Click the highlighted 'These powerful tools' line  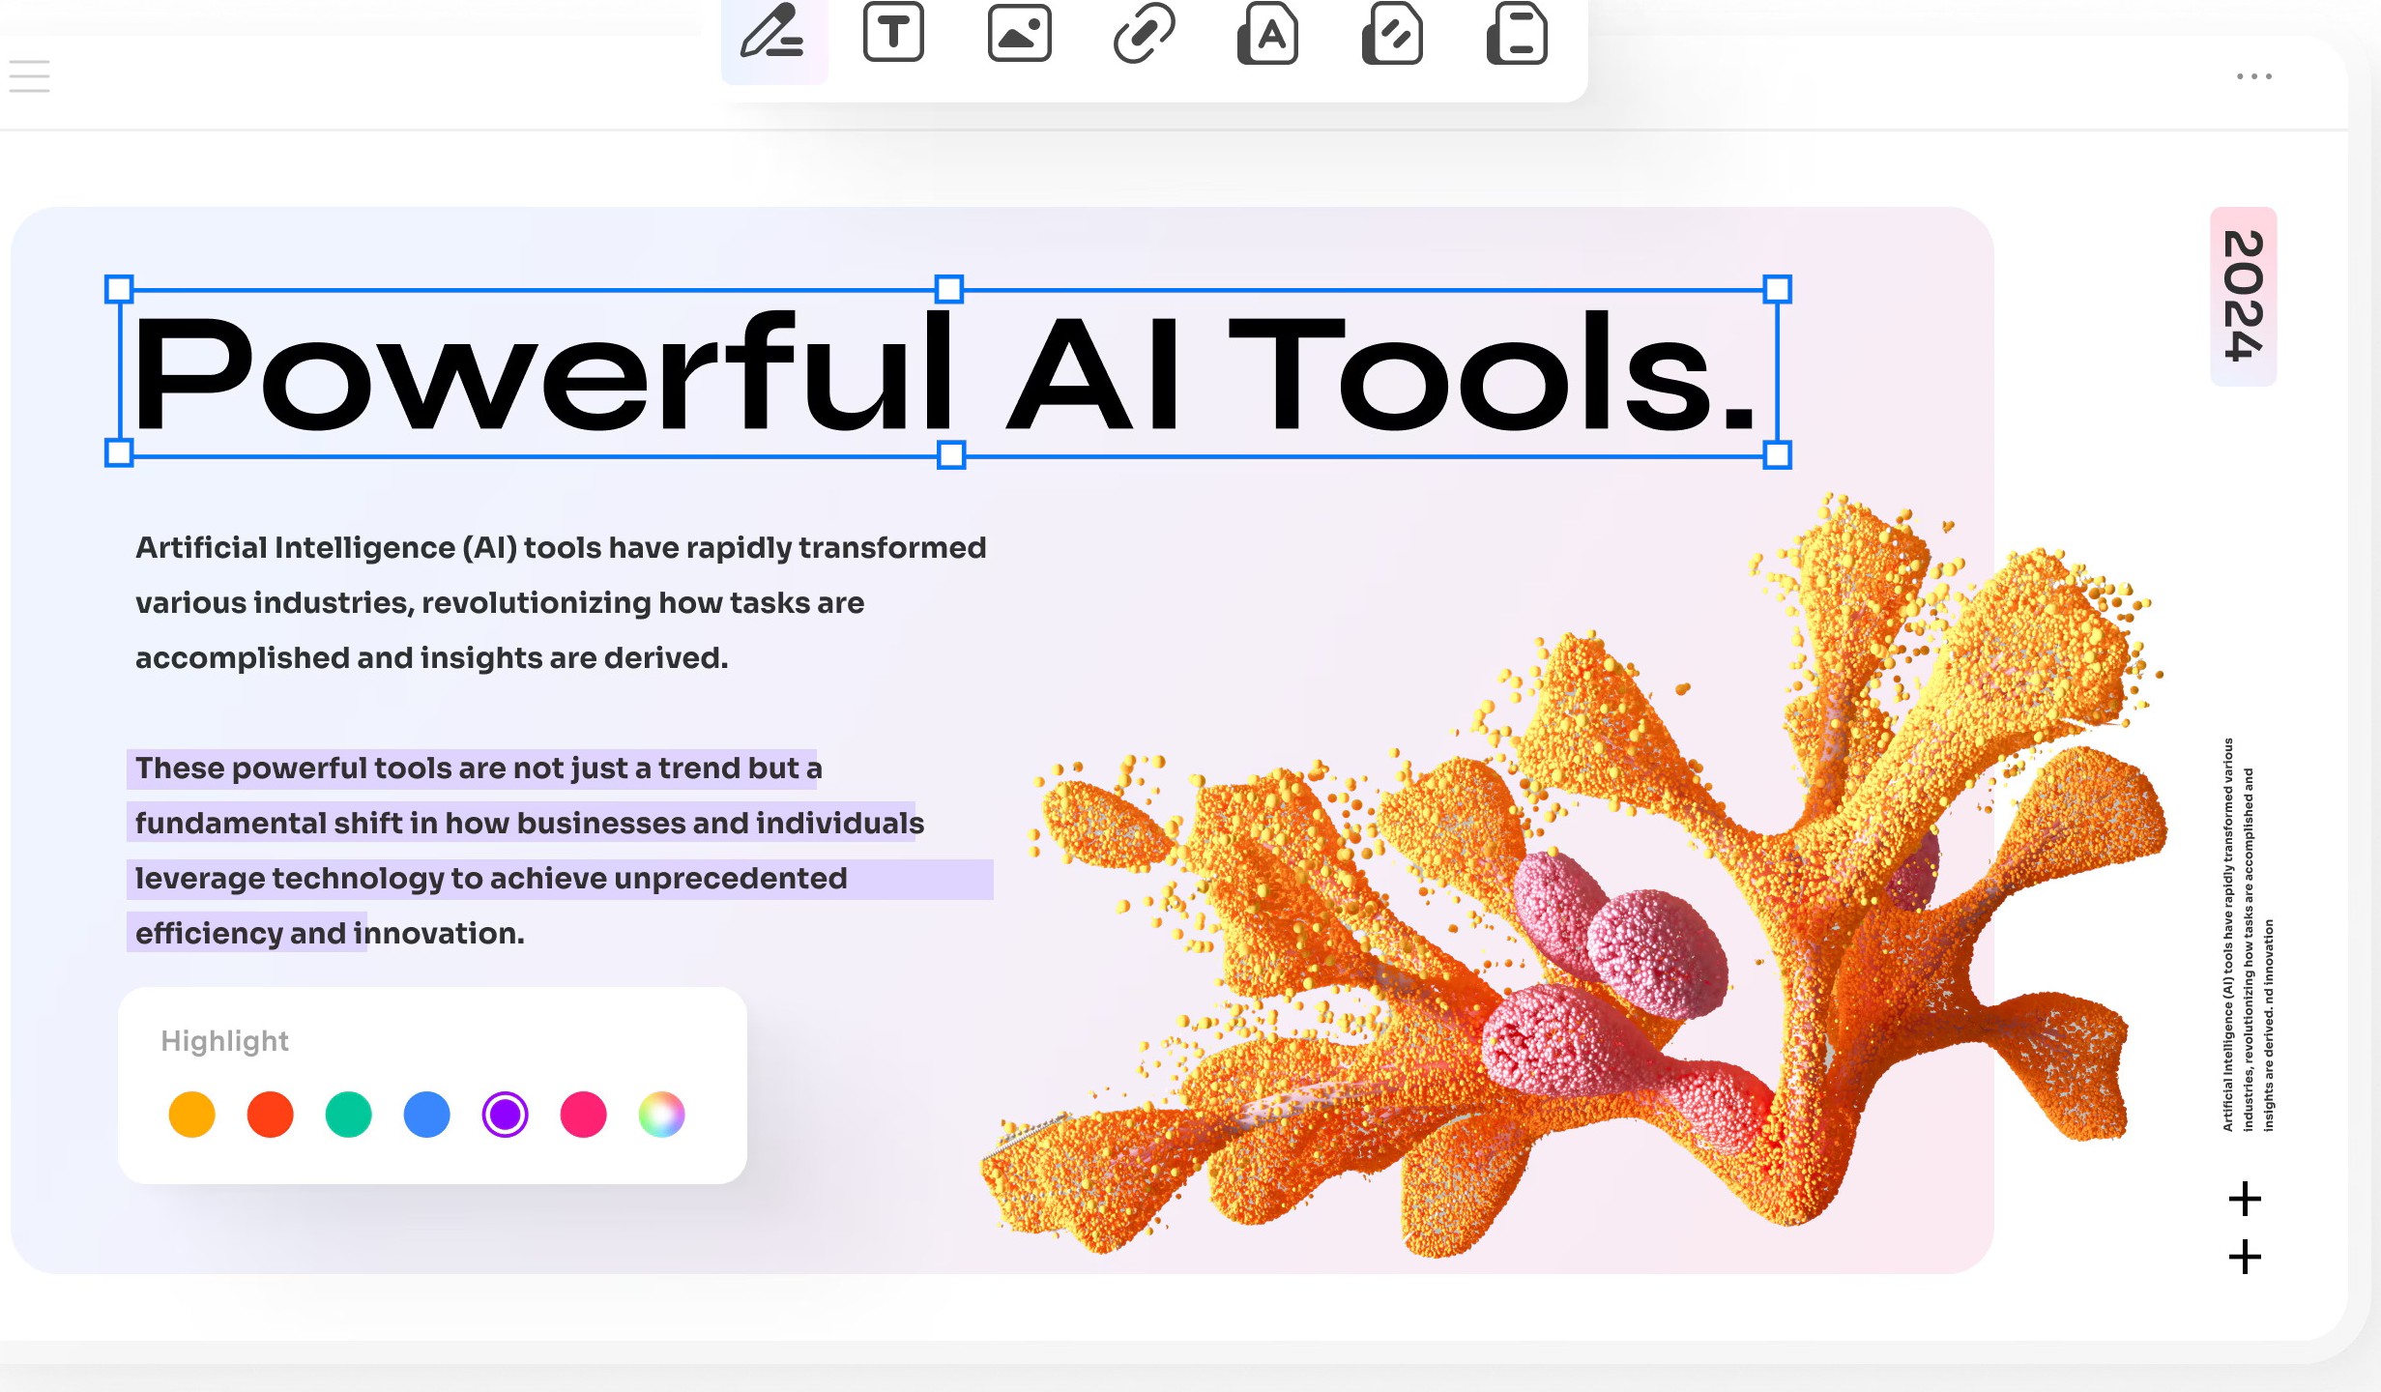(x=479, y=768)
